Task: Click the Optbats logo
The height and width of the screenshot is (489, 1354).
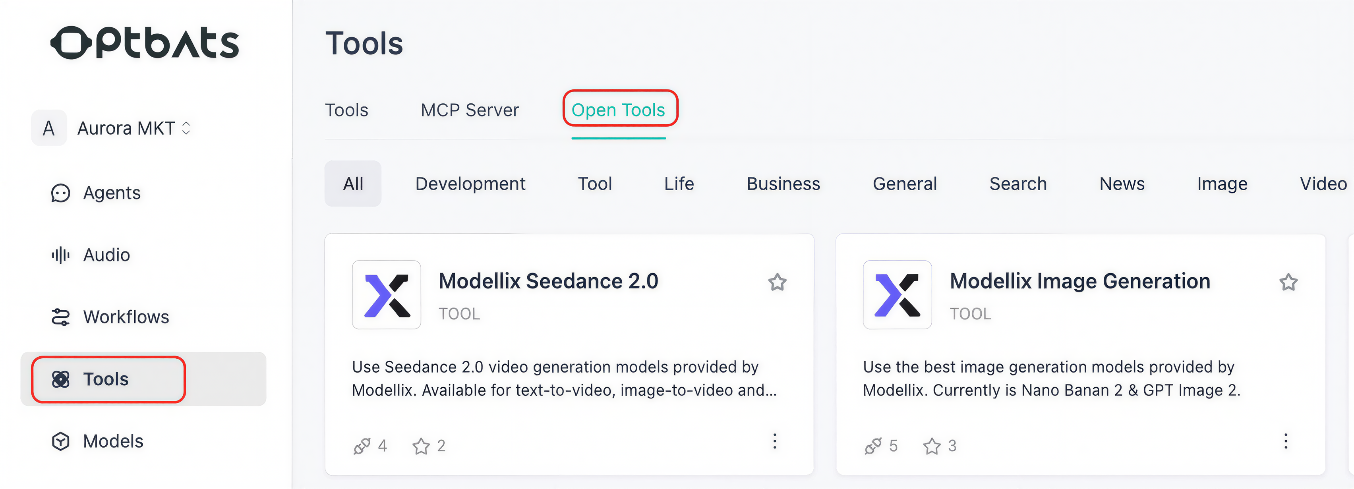Action: pos(145,43)
